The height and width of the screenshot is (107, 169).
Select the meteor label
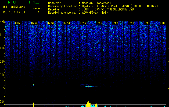[x=38, y=8]
